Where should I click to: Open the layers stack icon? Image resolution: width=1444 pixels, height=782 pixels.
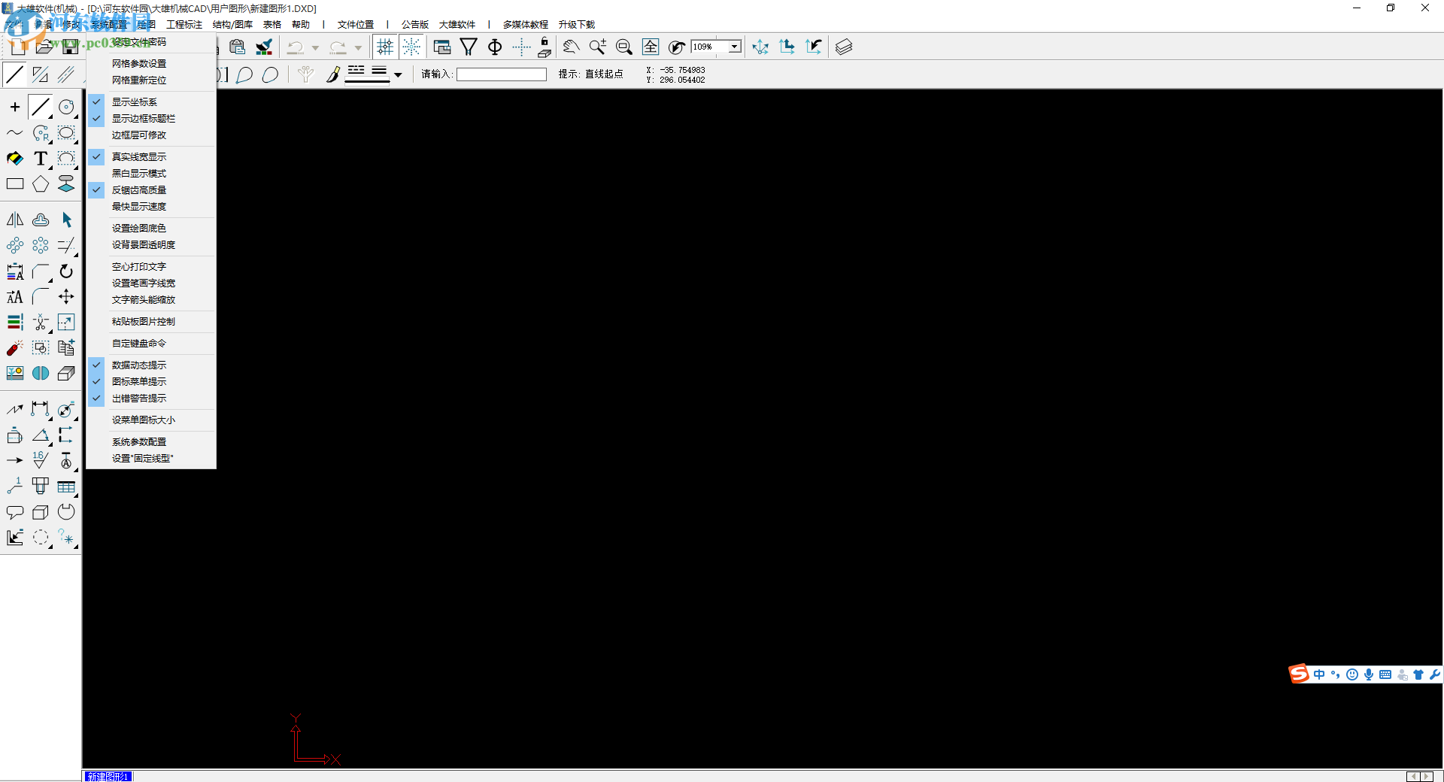(844, 47)
